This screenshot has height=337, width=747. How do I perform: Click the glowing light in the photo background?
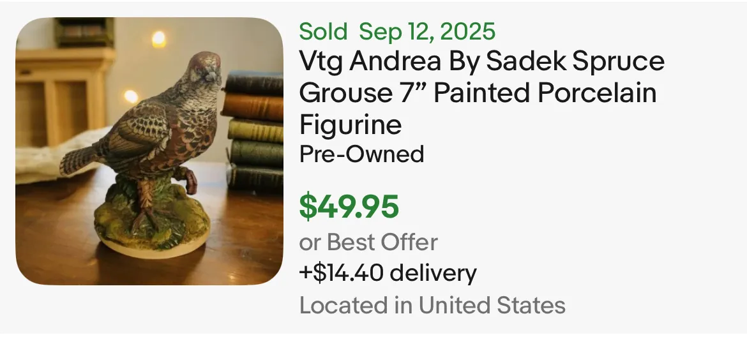click(158, 40)
